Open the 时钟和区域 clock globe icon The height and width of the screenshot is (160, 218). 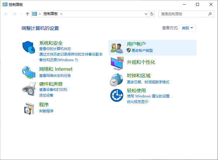click(116, 80)
